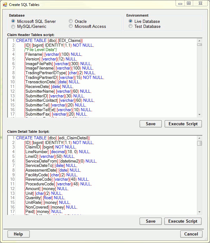Click the detail script scrollbar up arrow
This screenshot has height=243, width=210.
point(199,138)
